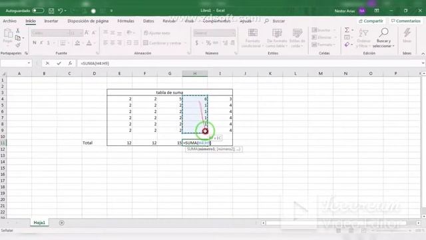Click the Format Painter icon
Image resolution: width=426 pixels, height=240 pixels.
click(18, 45)
